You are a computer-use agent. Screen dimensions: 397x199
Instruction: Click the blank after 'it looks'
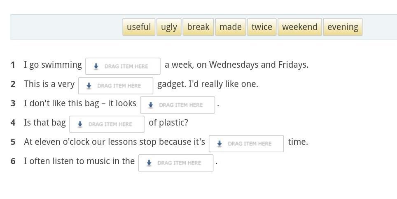[177, 105]
